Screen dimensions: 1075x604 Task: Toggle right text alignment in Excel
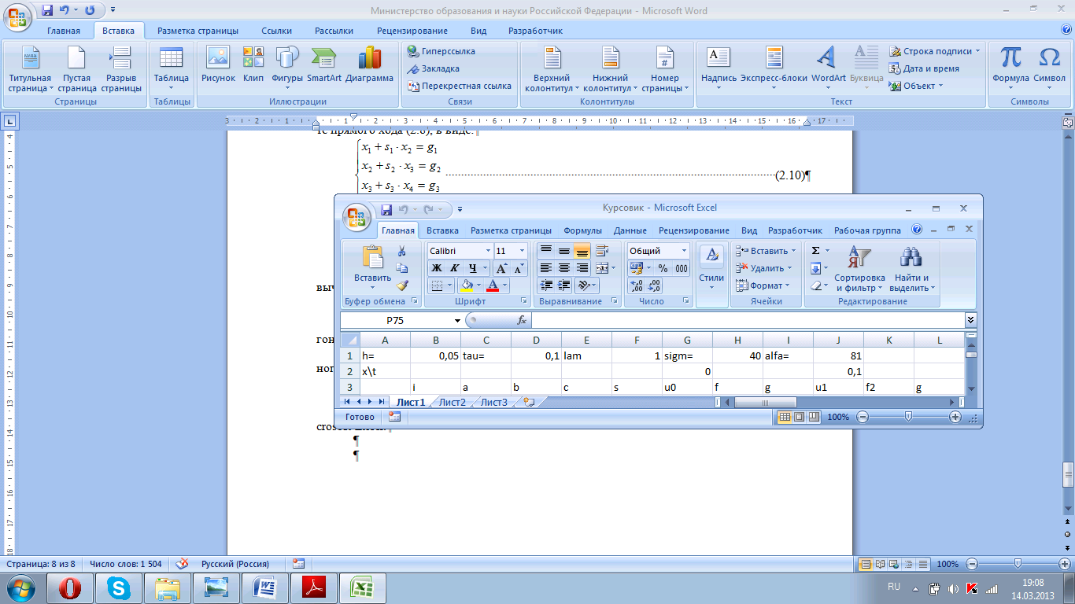[x=582, y=268]
